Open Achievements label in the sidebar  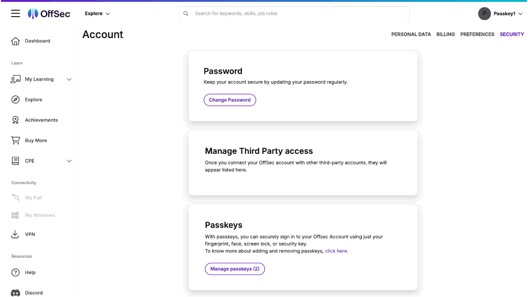pyautogui.click(x=42, y=120)
